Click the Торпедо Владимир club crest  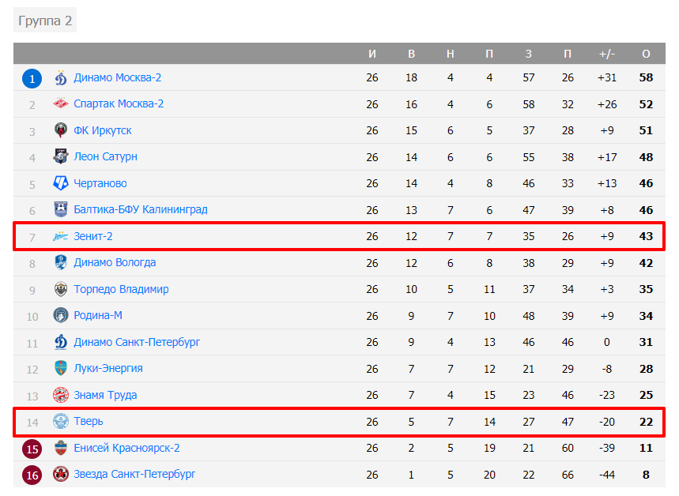click(x=61, y=290)
